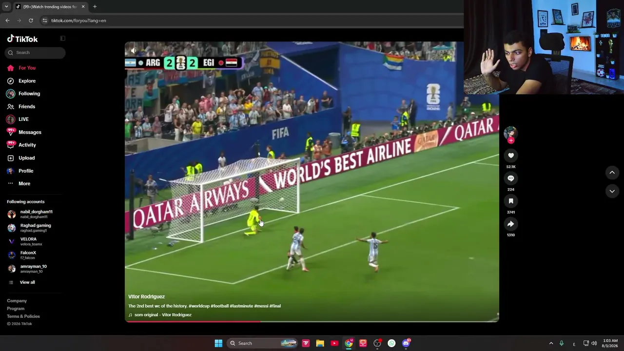
Task: Open Google Chrome from the taskbar
Action: 349,343
